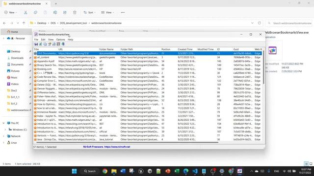Screen dimensions: 314x176
Task: Select Pictures in the Explorer sidebar
Action: click(16, 71)
